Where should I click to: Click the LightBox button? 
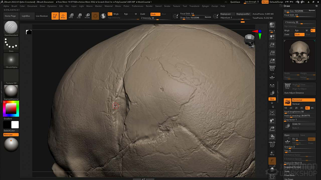26,16
